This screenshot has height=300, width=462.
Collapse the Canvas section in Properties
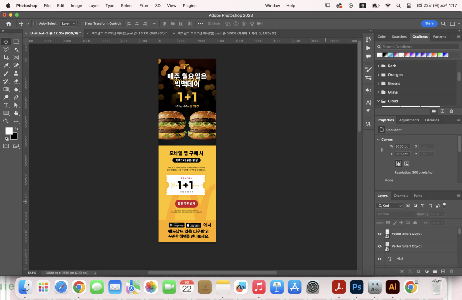[x=379, y=139]
